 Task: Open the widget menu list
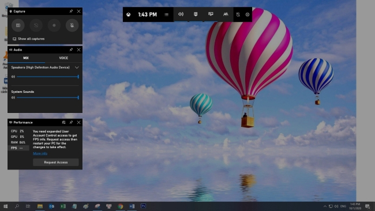tap(167, 14)
